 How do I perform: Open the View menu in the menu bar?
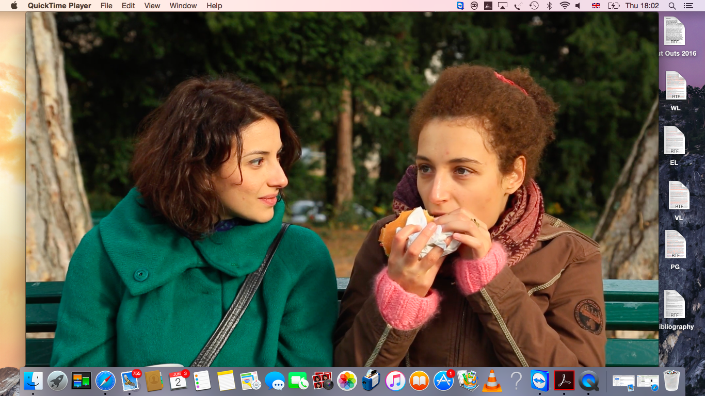pyautogui.click(x=152, y=6)
